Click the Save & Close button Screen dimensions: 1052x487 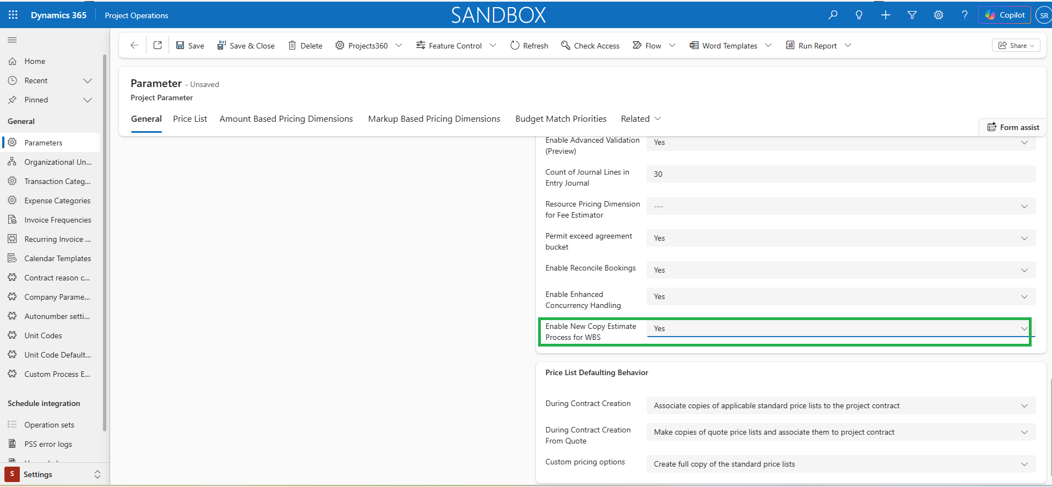click(246, 46)
